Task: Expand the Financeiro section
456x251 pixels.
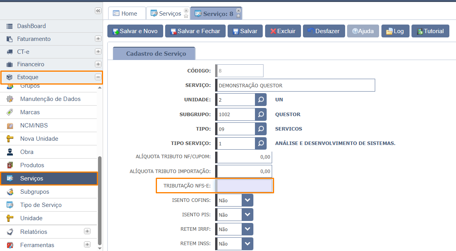Action: coord(98,64)
